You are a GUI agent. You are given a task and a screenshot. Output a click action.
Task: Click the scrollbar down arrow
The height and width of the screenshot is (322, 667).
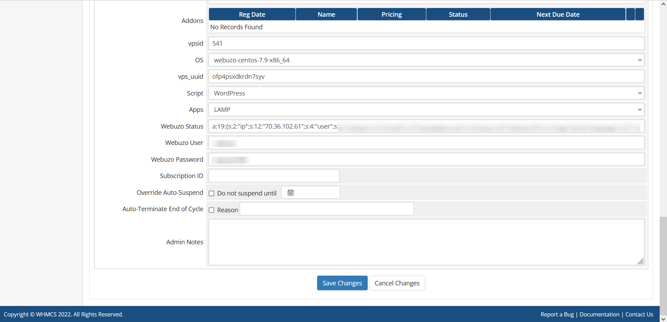tap(663, 318)
